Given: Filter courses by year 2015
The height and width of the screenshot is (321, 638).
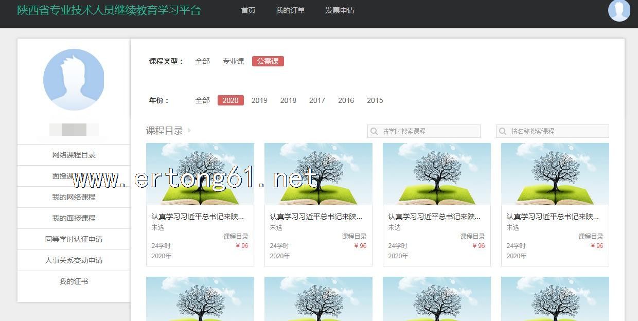Looking at the screenshot, I should point(375,100).
